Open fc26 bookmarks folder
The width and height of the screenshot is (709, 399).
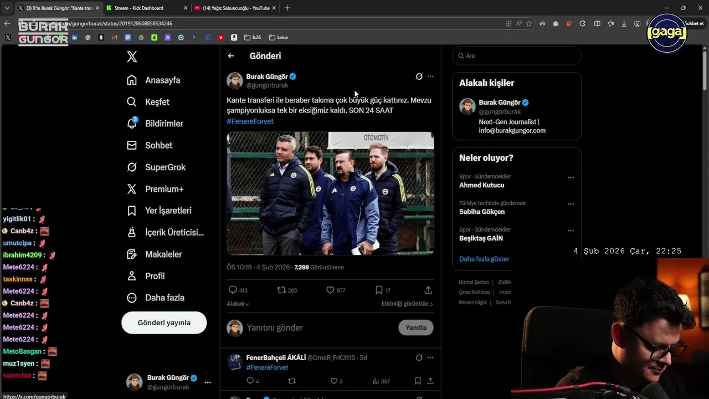[252, 38]
